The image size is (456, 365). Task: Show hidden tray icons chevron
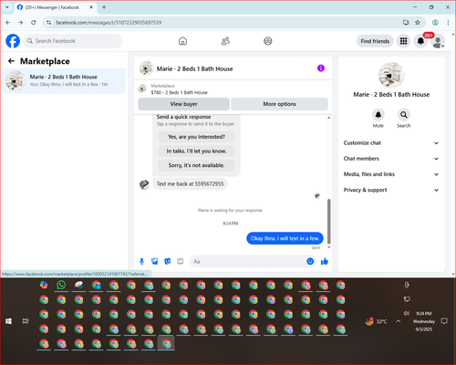pos(399,321)
